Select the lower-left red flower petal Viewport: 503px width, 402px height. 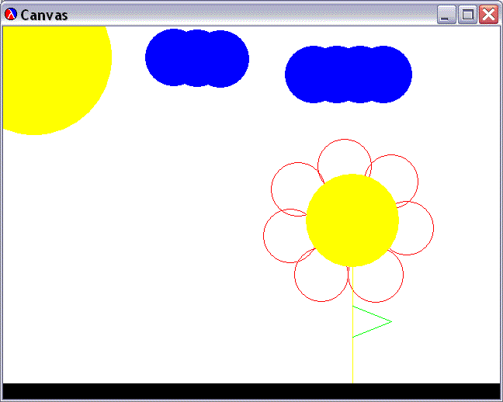coord(318,281)
